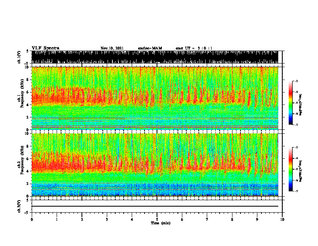Click the color scale bar beside ch.2 spectrogram
This screenshot has height=246, width=318.
(291, 169)
